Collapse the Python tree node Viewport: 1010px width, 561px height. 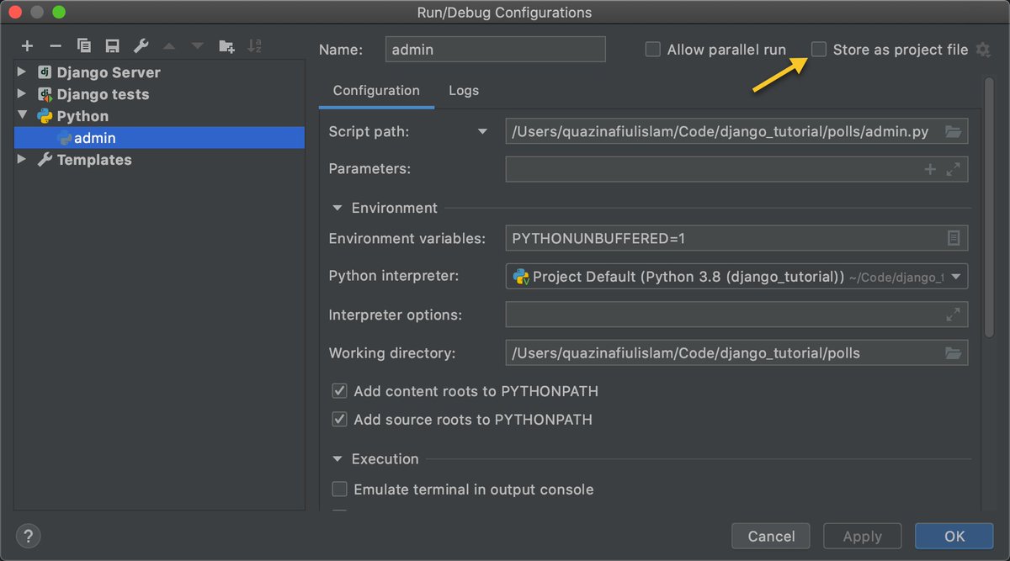click(x=22, y=116)
